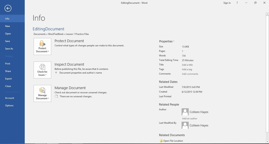Open the Protect Document lock button
Image resolution: width=269 pixels, height=144 pixels.
[x=42, y=47]
